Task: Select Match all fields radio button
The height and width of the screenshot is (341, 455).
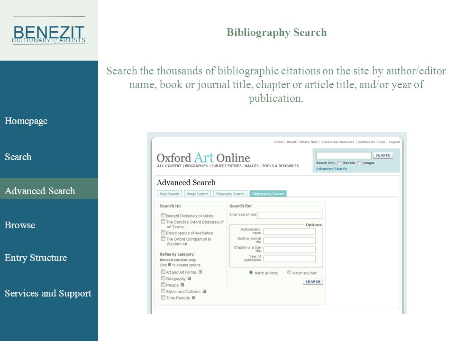Action: click(251, 273)
